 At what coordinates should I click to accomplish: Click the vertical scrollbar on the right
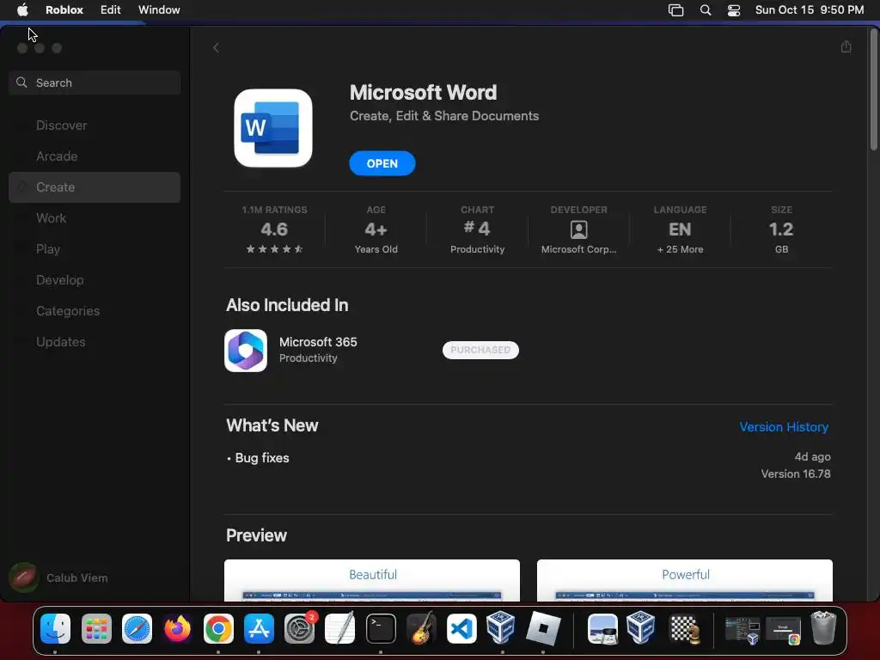click(x=874, y=89)
